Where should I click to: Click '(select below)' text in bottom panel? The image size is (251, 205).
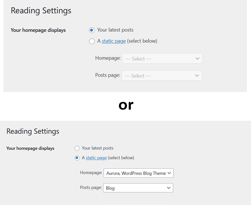(x=121, y=158)
